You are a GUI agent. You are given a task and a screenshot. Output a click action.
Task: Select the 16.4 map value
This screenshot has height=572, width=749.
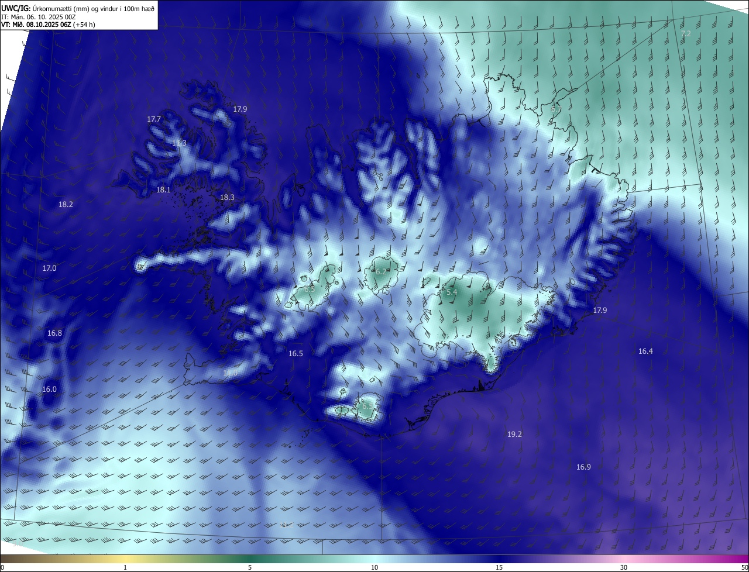tap(645, 352)
